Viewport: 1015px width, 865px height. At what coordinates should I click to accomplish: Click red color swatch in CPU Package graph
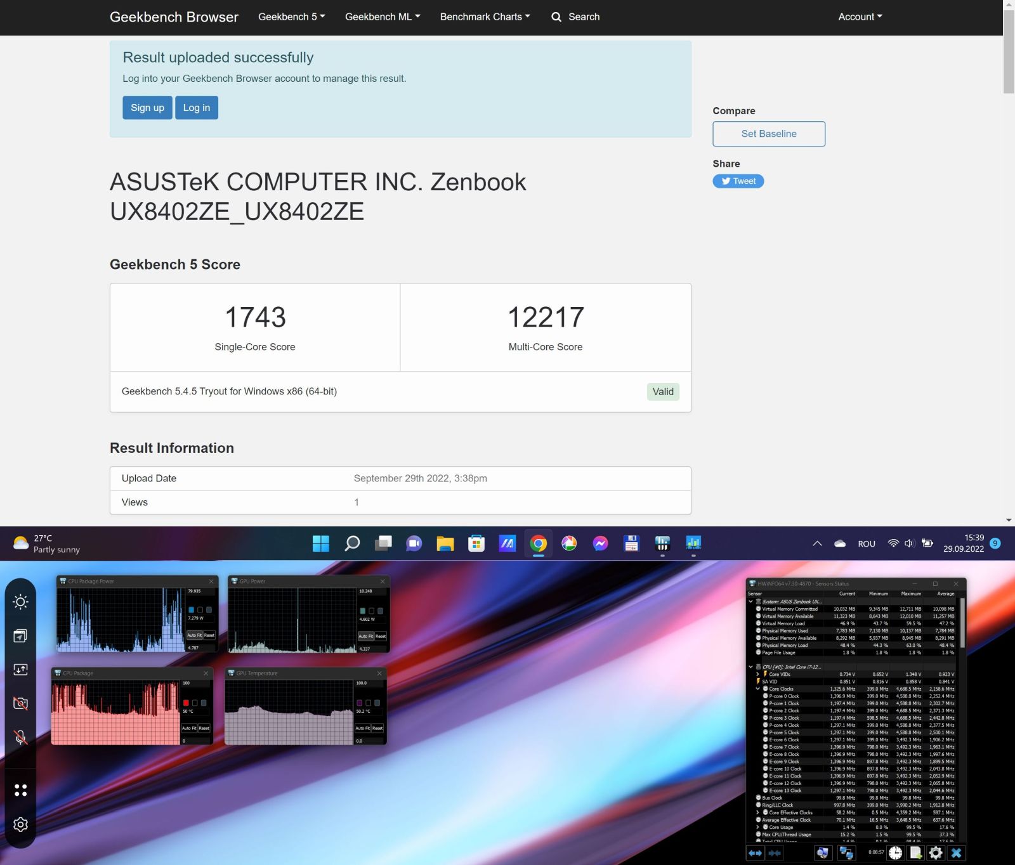coord(186,703)
